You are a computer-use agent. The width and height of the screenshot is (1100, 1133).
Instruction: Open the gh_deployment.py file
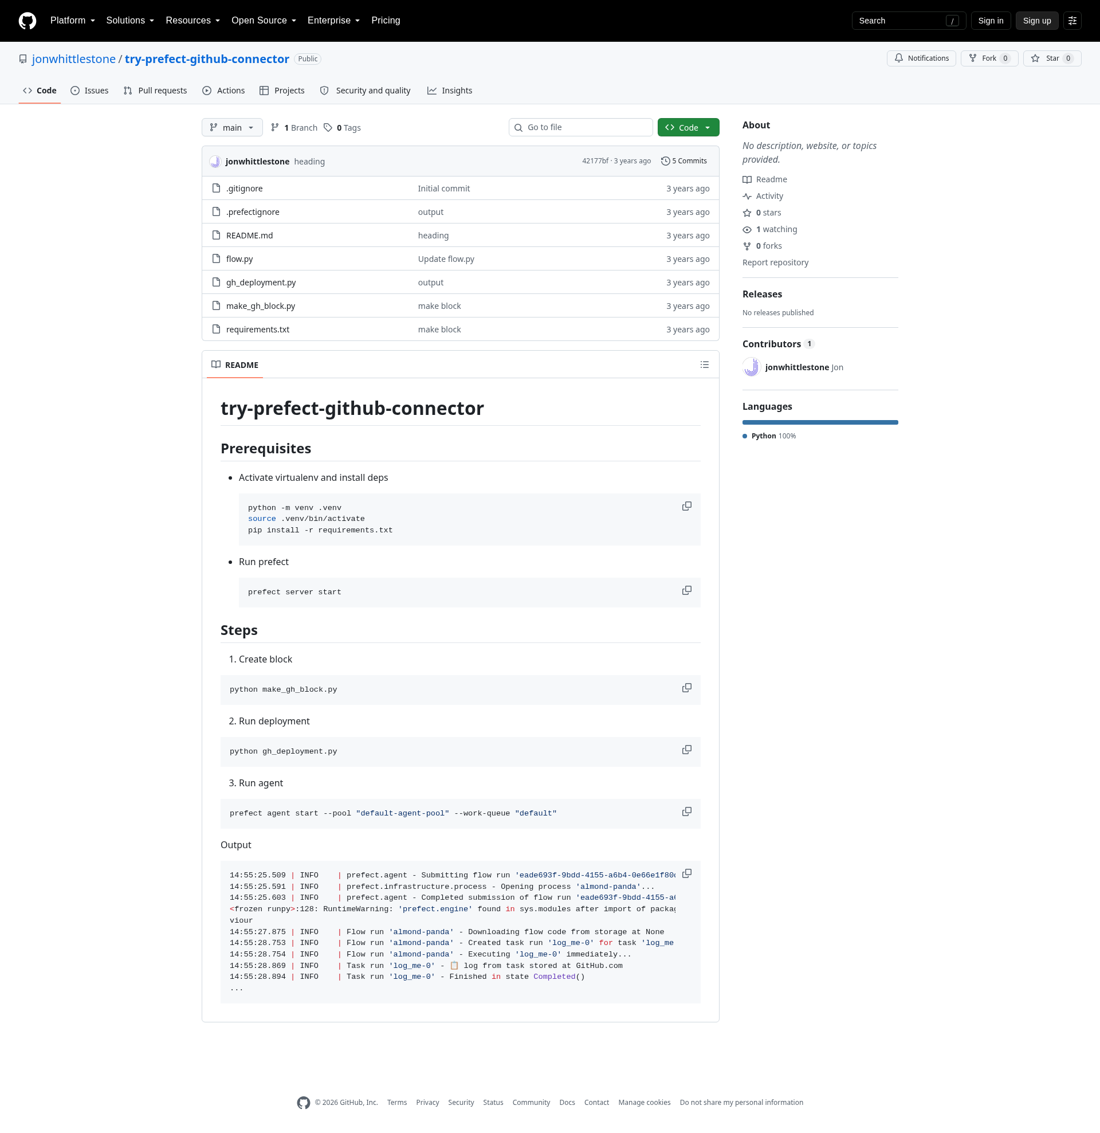[261, 282]
